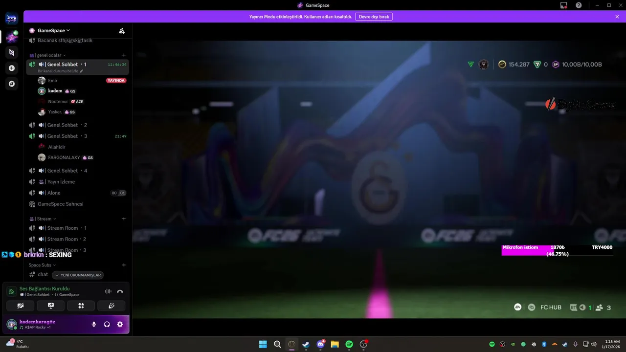Open Discord from the taskbar
This screenshot has width=626, height=352.
[x=320, y=344]
